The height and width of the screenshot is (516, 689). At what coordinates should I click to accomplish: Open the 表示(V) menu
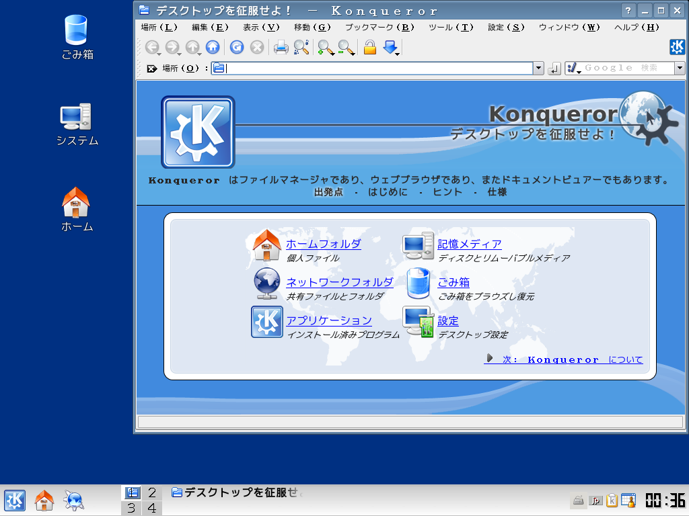262,27
